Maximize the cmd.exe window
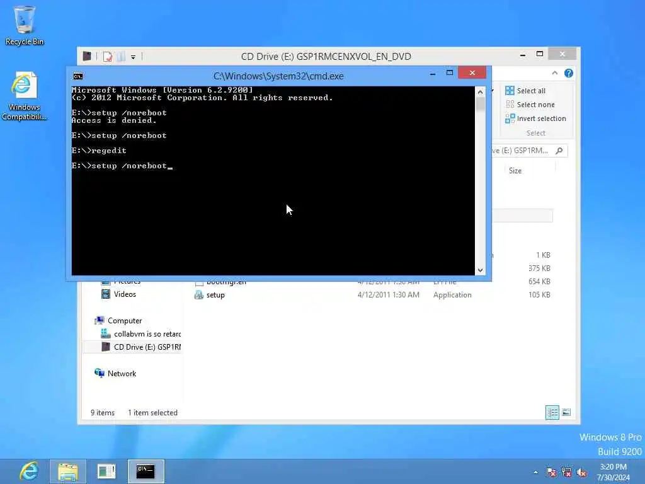This screenshot has width=645, height=484. pyautogui.click(x=450, y=73)
